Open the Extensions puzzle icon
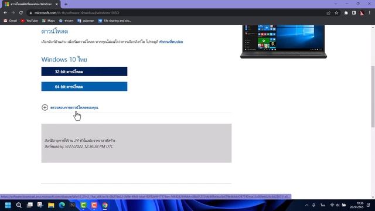Viewport: 375px width, 211px height. [x=346, y=13]
